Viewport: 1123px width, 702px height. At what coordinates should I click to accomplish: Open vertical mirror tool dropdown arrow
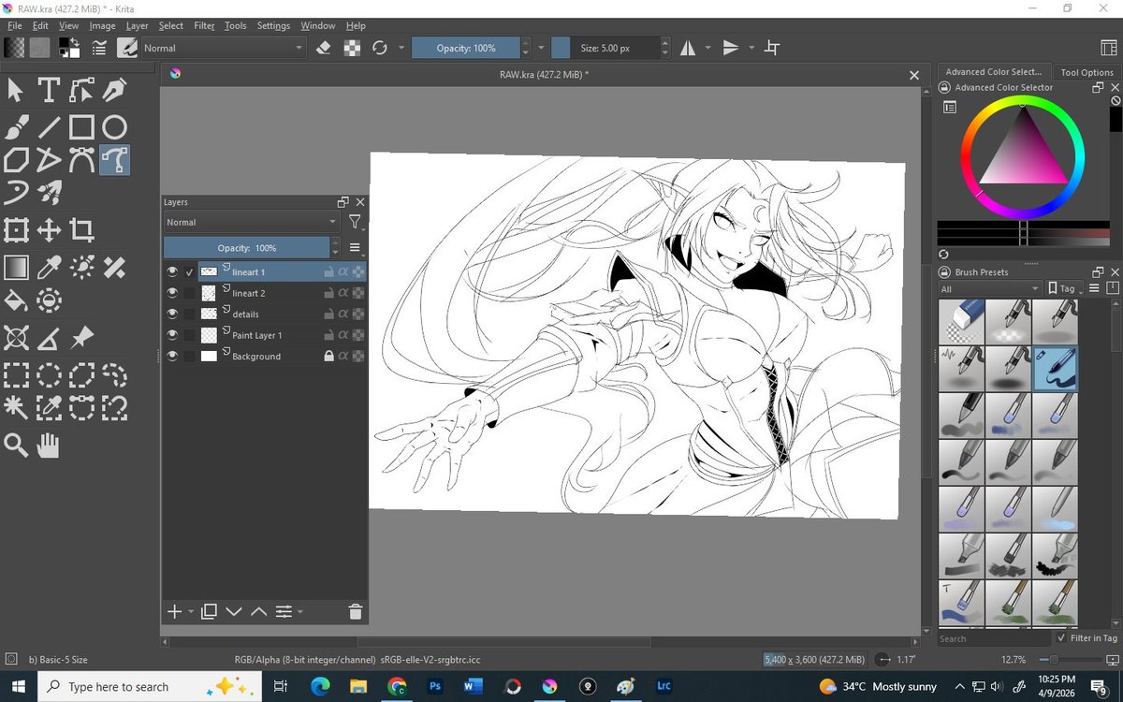point(751,48)
